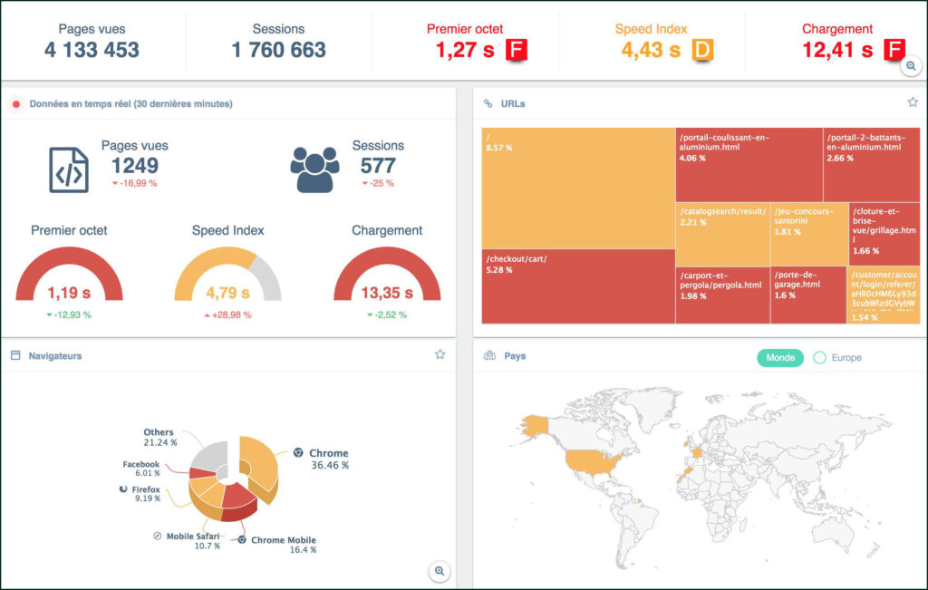Select the /portail-coulissant-en-aluminium.html tile

point(749,164)
